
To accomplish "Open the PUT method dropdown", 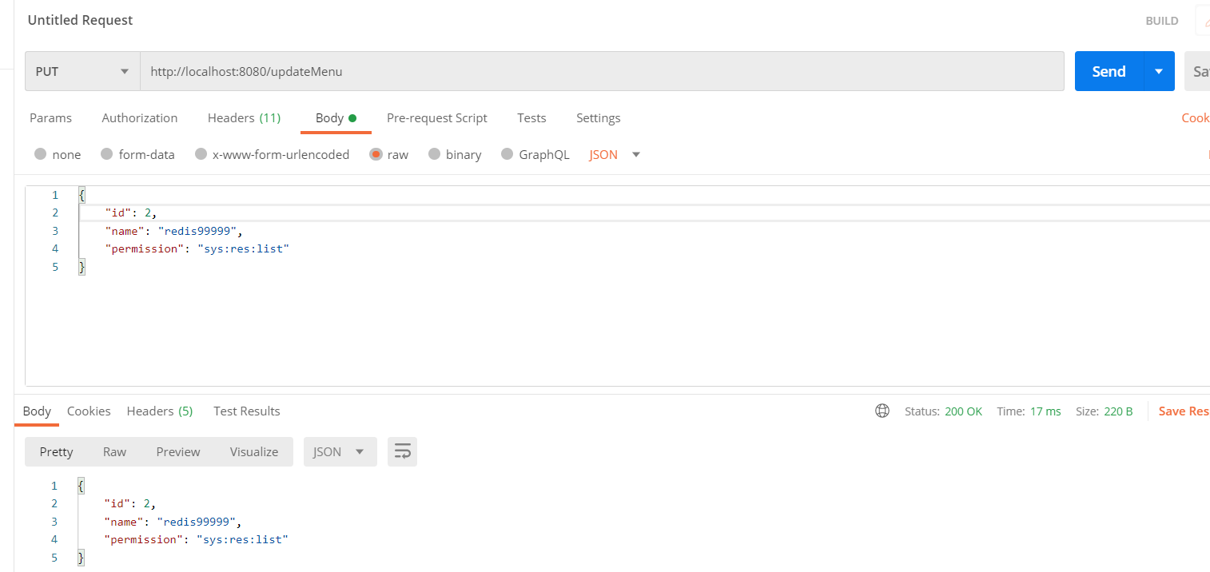I will (x=82, y=71).
